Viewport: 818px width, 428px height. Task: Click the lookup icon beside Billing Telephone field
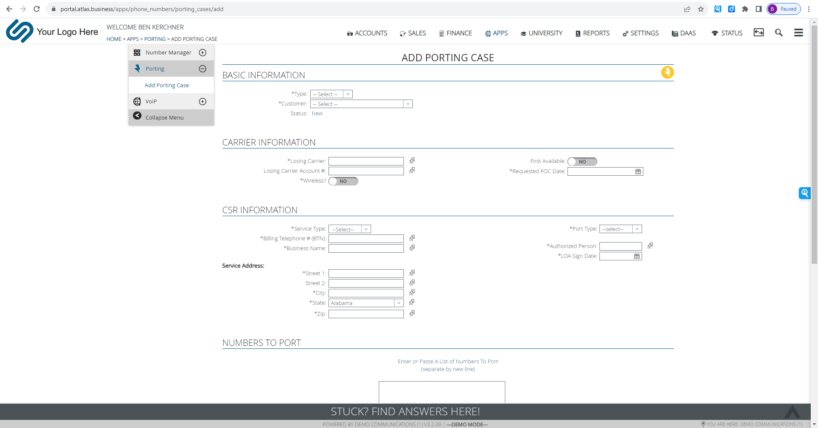(412, 238)
